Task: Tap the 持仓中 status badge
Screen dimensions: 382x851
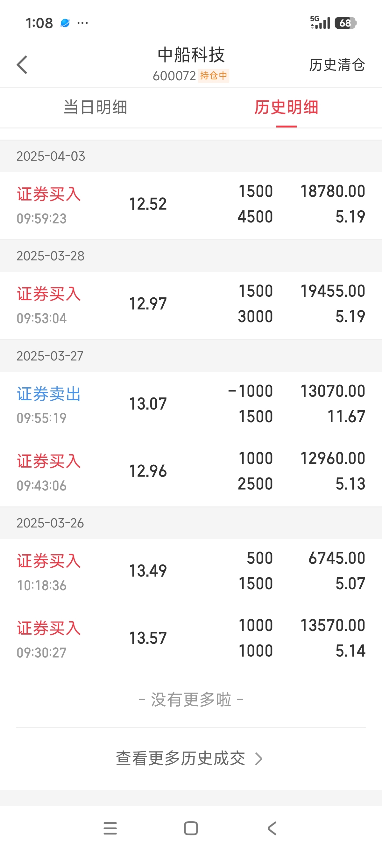Action: (x=214, y=76)
